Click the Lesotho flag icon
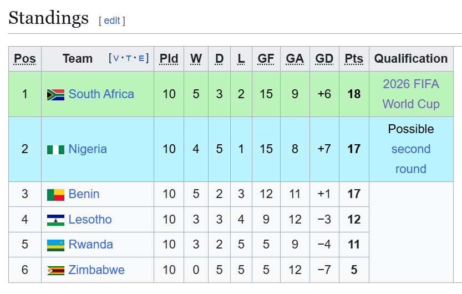The image size is (462, 294). point(55,220)
